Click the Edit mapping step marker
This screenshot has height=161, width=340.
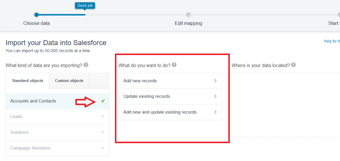(x=189, y=15)
